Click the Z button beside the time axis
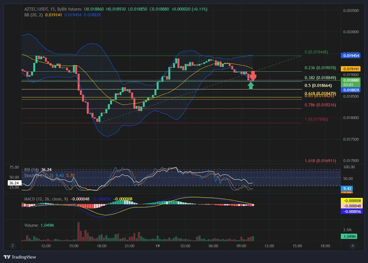The width and height of the screenshot is (368, 263). click(x=12, y=246)
